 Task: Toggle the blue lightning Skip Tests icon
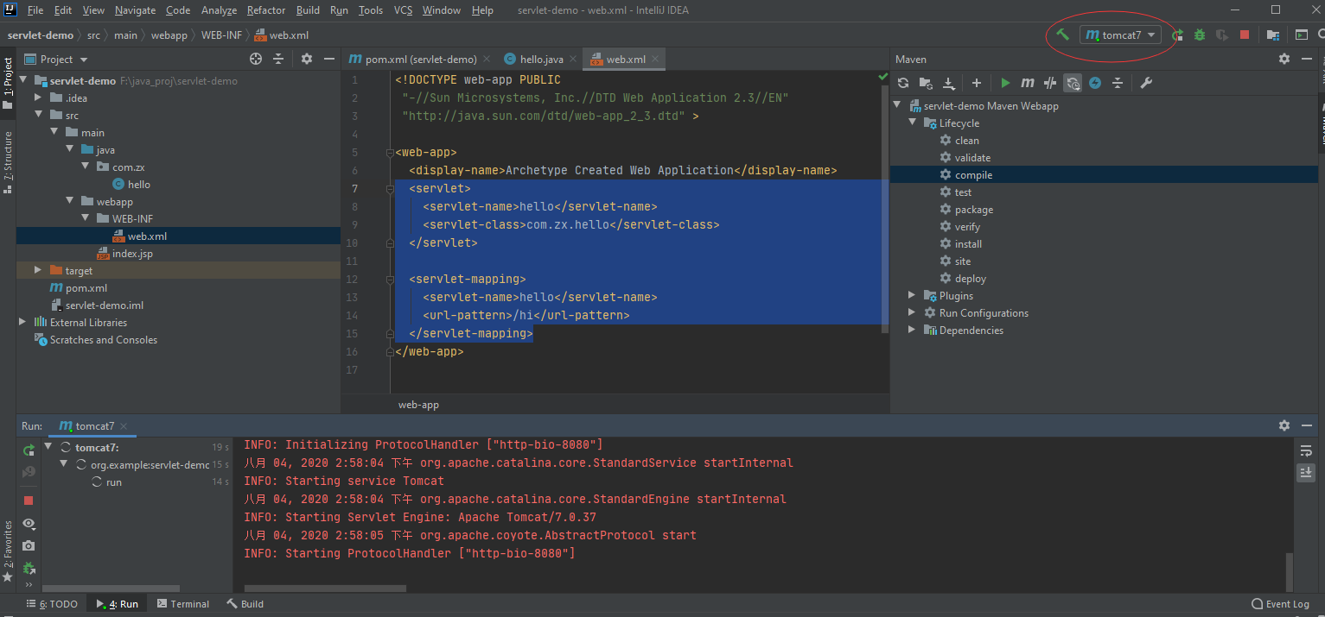(1095, 83)
